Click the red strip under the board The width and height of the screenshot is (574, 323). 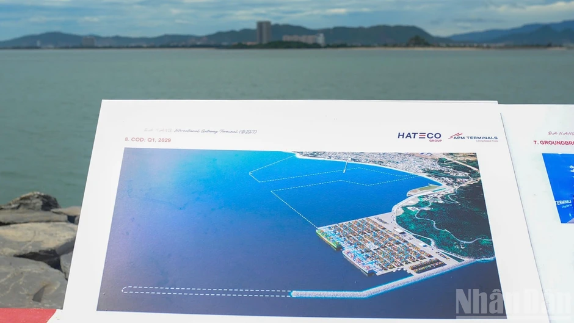pos(27,316)
